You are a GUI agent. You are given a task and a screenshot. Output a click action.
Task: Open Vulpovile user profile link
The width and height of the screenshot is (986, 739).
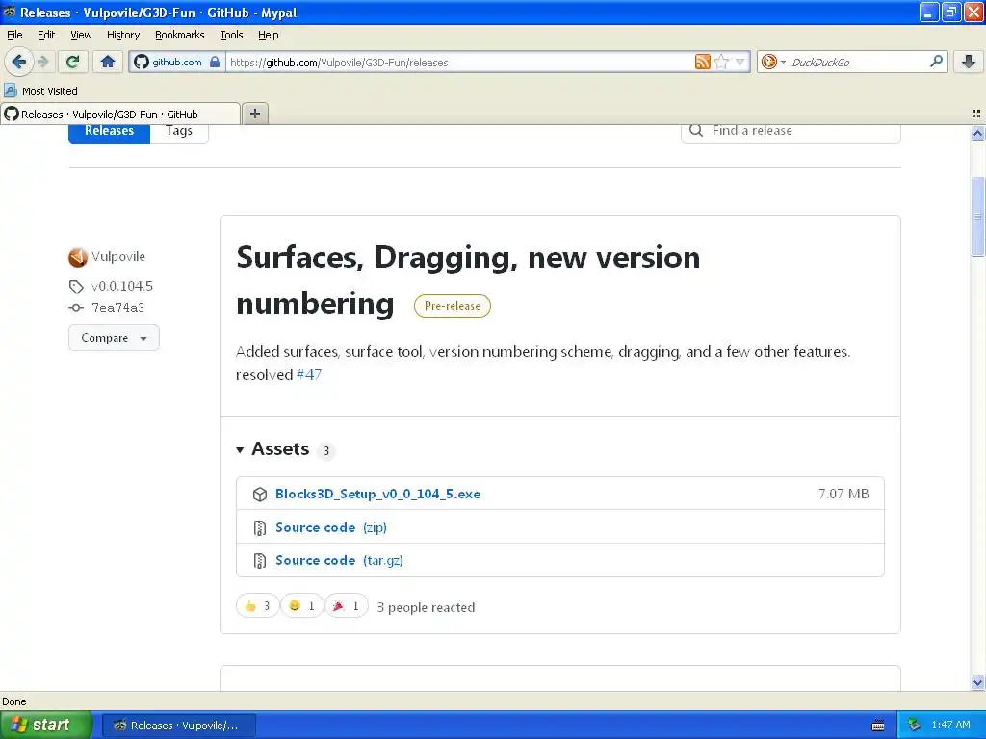coord(118,256)
